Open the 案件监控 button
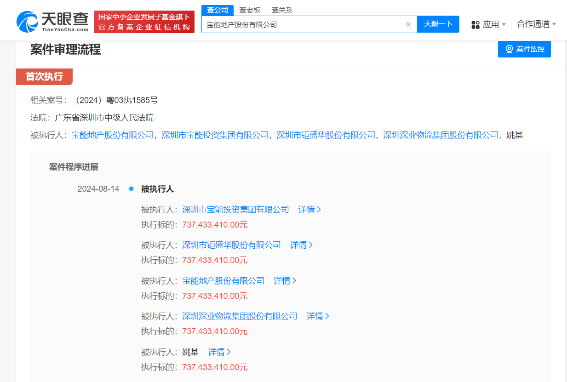567x382 pixels. pos(524,49)
